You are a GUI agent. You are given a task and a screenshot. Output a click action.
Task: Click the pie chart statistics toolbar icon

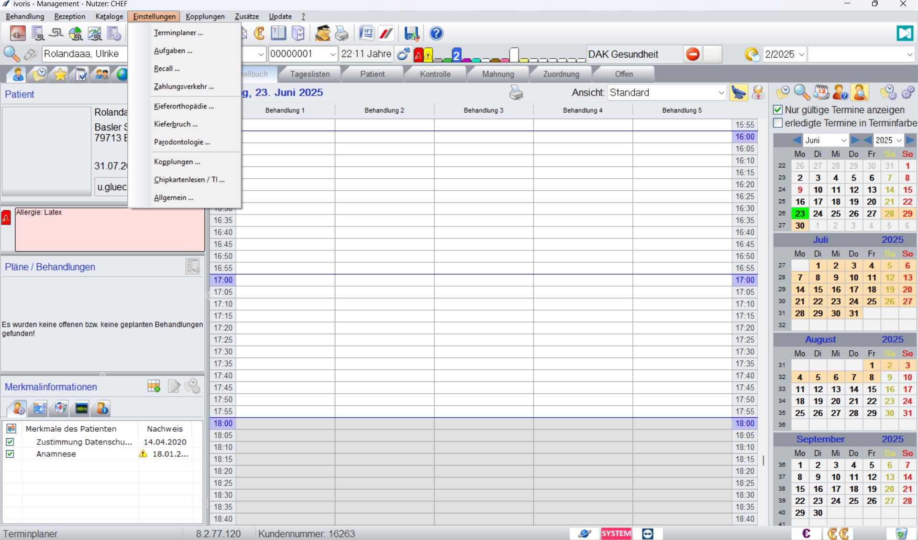76,33
